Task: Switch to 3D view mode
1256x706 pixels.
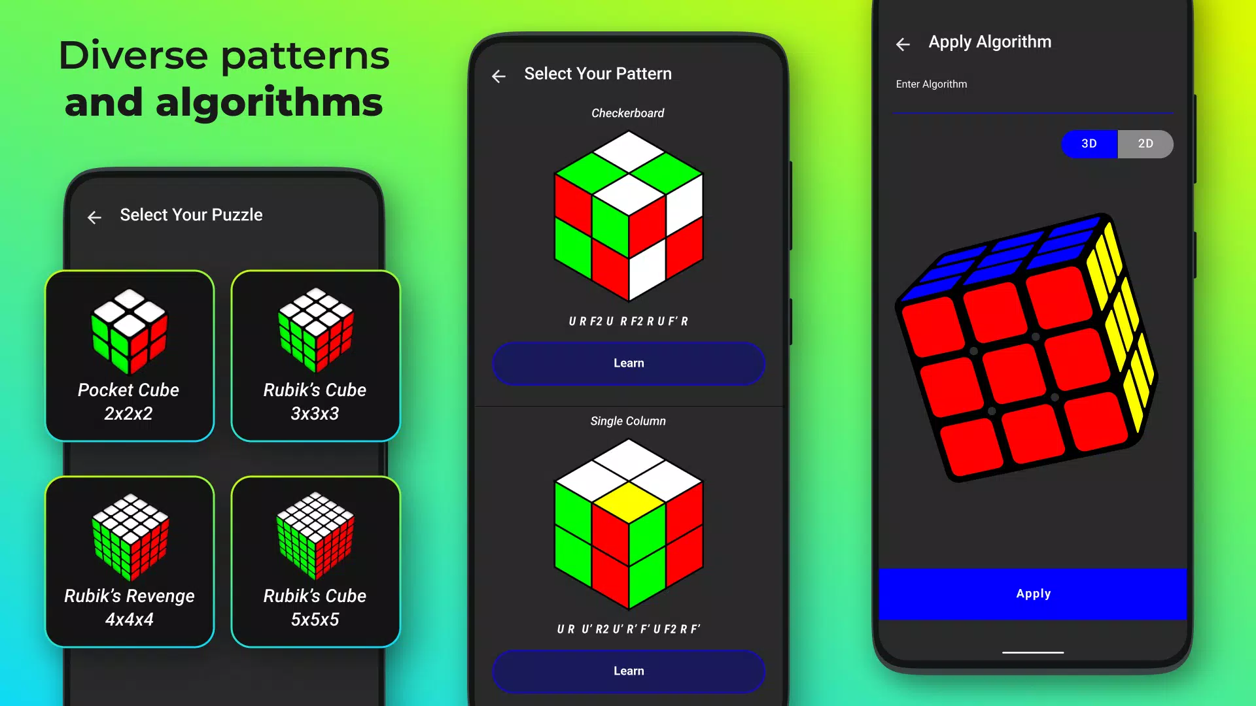Action: [x=1089, y=143]
